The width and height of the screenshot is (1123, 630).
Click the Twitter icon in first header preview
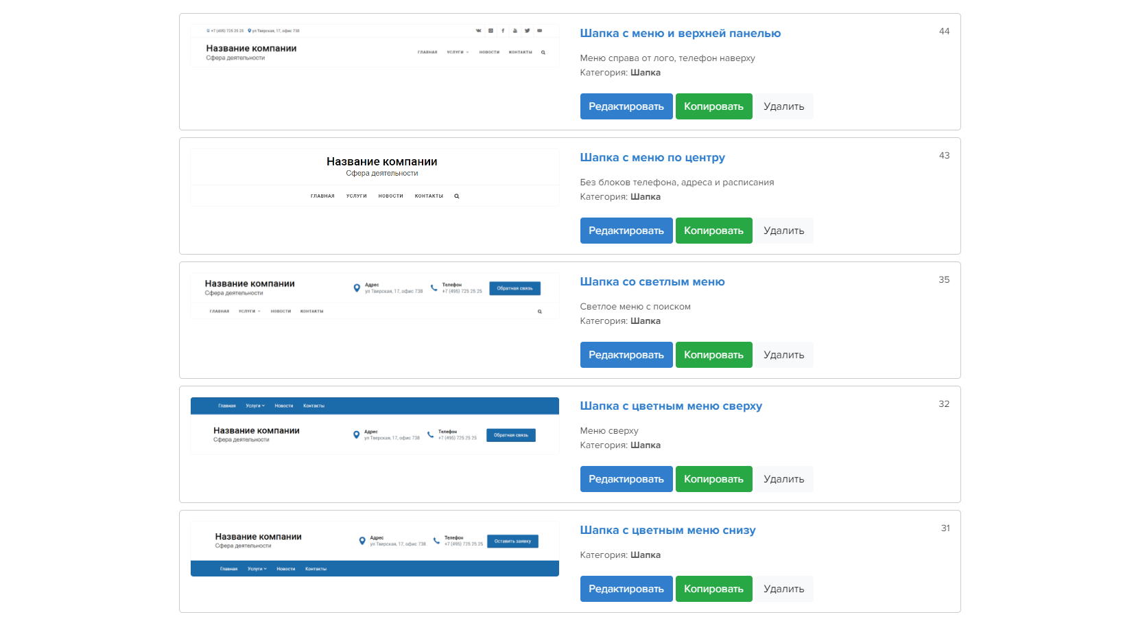528,30
